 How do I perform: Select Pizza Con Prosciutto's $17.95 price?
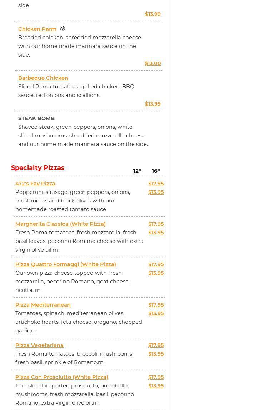point(156,377)
